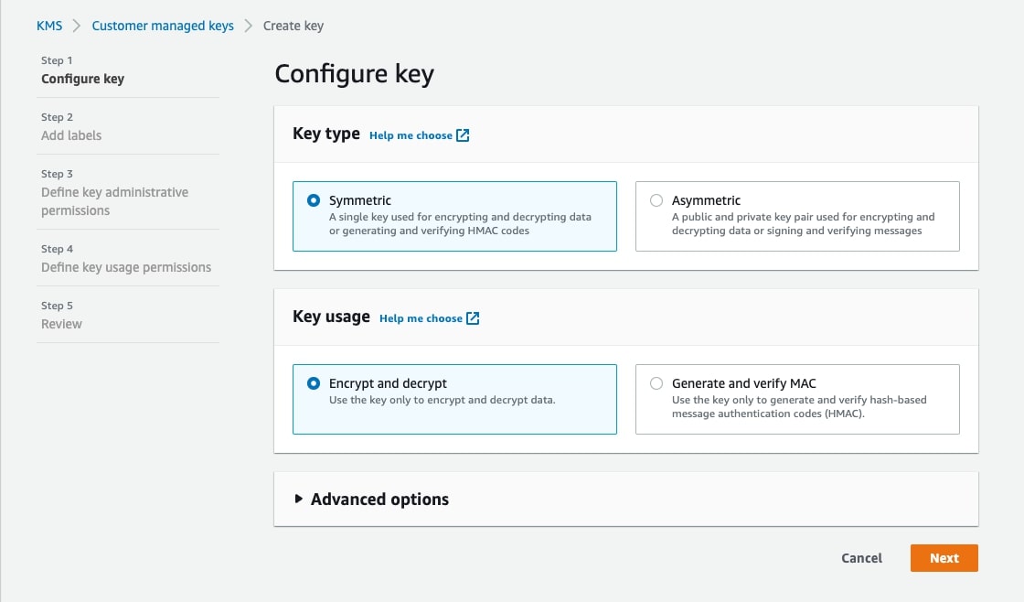
Task: Go to Customer managed keys breadcrumb
Action: [163, 26]
